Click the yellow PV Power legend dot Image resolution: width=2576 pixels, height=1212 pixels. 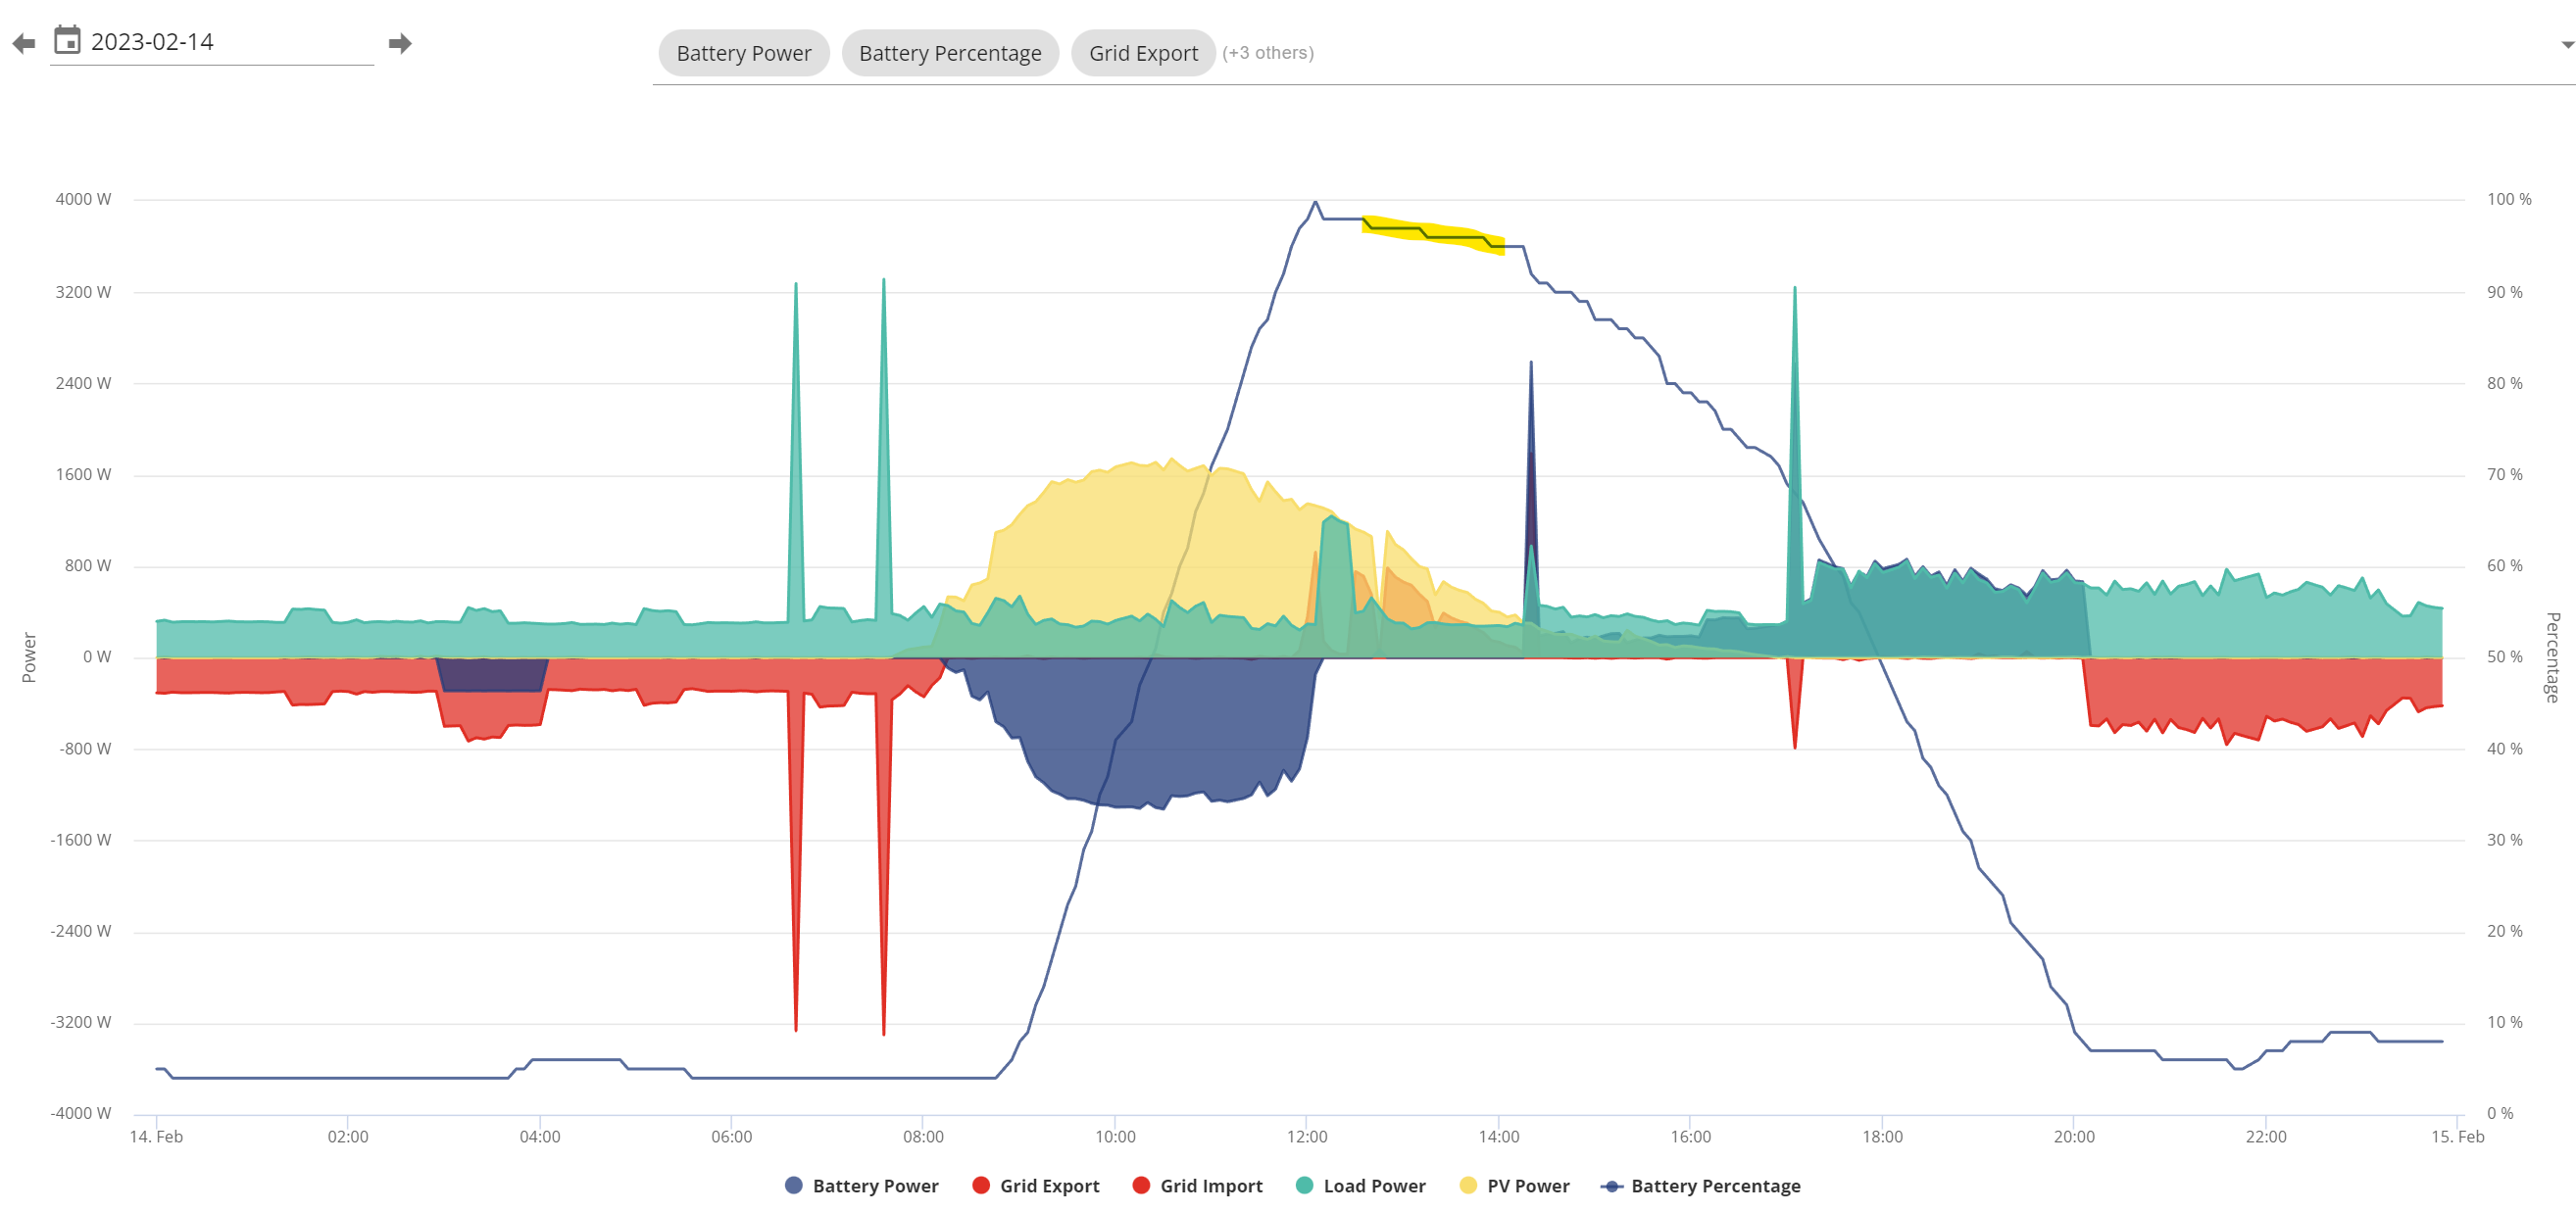(x=1468, y=1185)
